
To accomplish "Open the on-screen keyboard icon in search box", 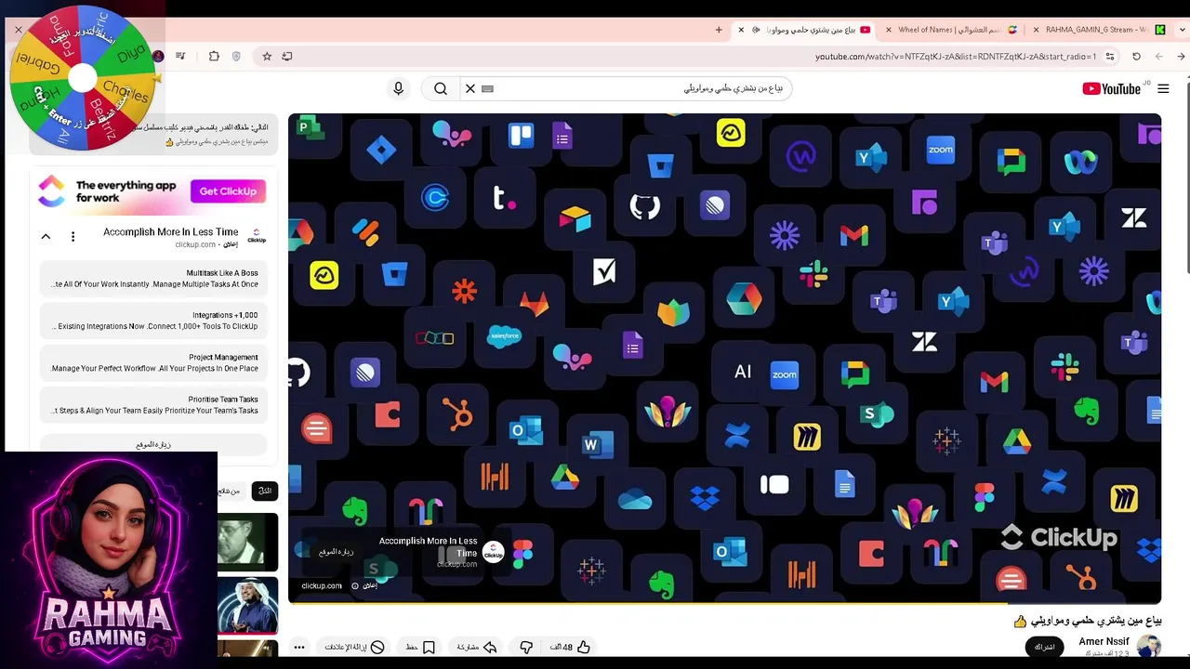I will pyautogui.click(x=488, y=88).
